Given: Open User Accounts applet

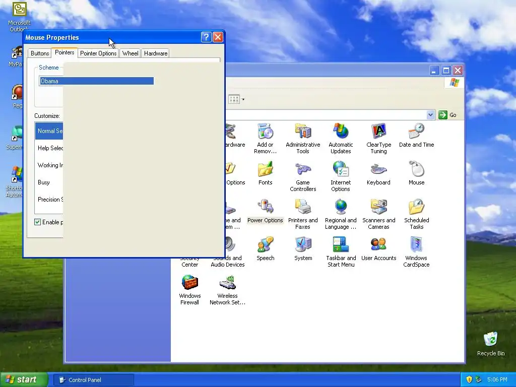Looking at the screenshot, I should click(x=378, y=249).
